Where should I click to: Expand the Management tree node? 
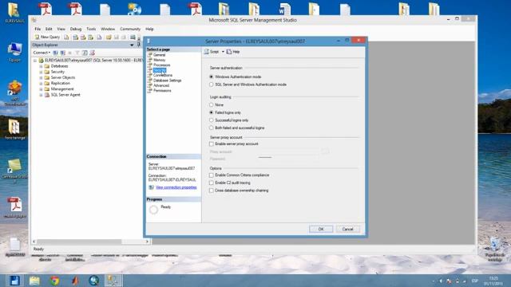click(41, 89)
